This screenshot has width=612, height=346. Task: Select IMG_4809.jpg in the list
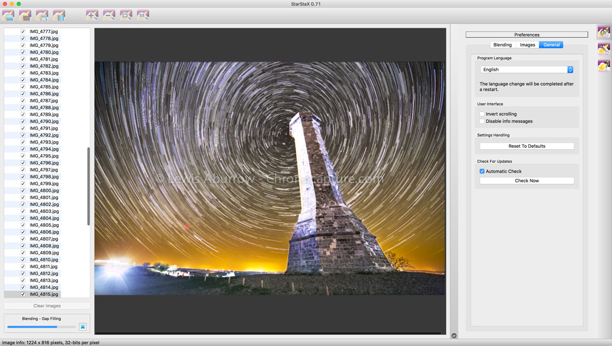tap(44, 253)
